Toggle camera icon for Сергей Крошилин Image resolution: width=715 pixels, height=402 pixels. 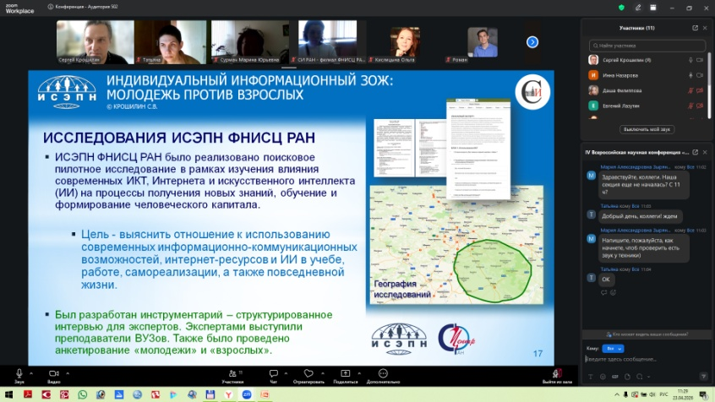[x=700, y=60]
